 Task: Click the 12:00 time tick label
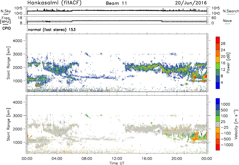coord(117,159)
